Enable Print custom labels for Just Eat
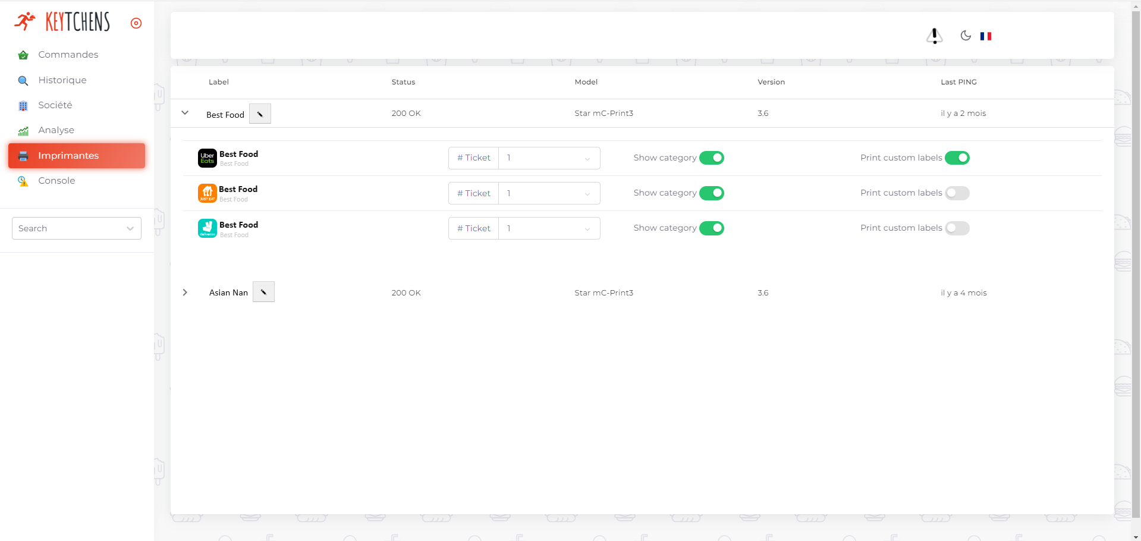The width and height of the screenshot is (1141, 541). click(957, 193)
